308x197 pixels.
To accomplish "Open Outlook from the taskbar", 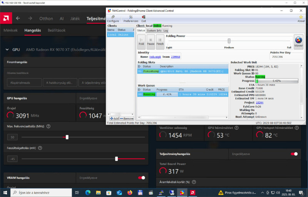I will coord(119,193).
